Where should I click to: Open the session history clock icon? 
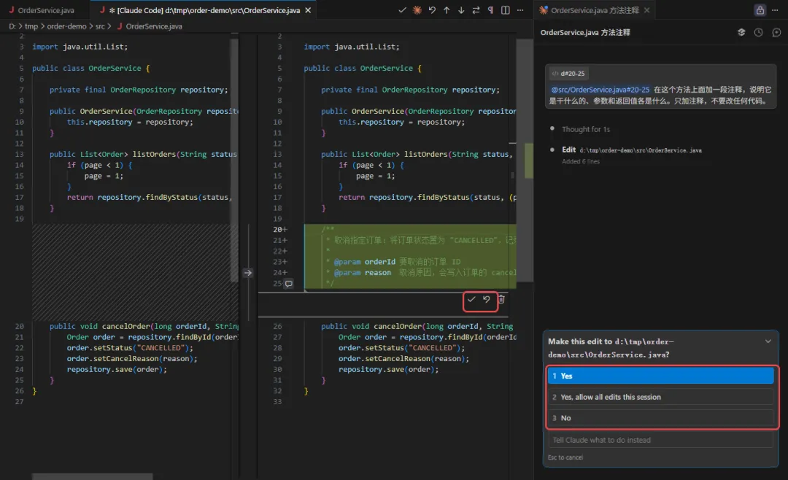(x=758, y=32)
